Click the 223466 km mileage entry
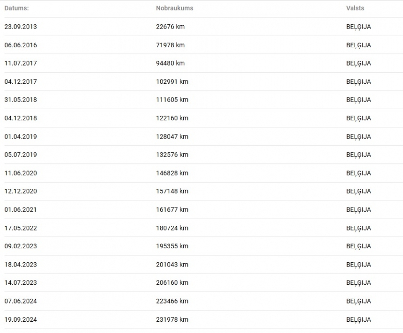 pyautogui.click(x=172, y=301)
